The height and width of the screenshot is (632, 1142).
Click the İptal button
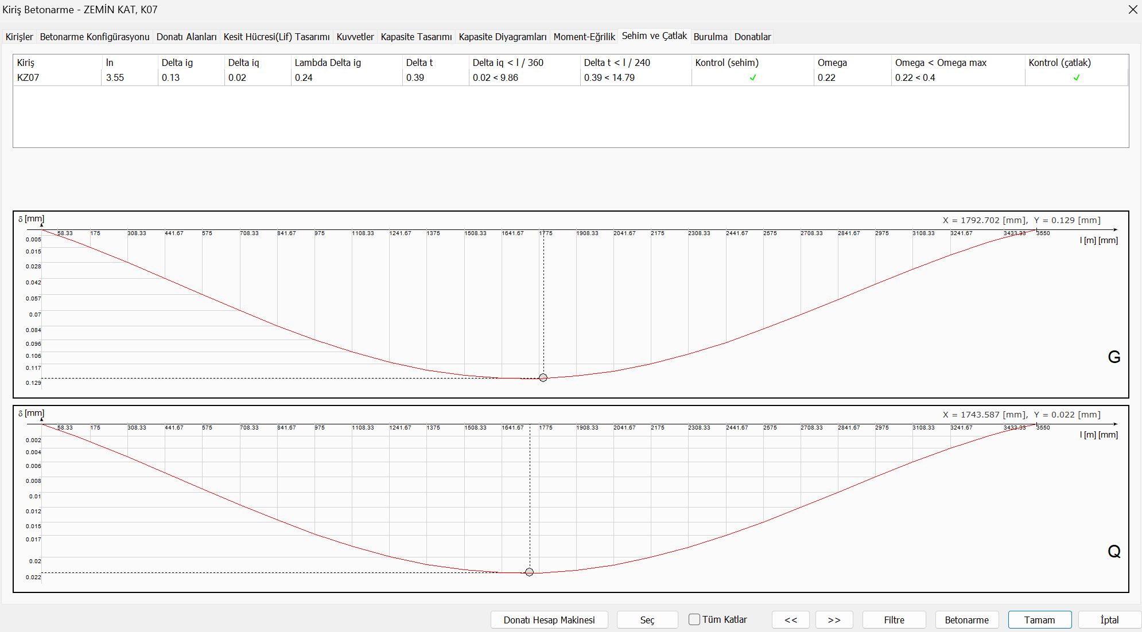click(x=1109, y=620)
